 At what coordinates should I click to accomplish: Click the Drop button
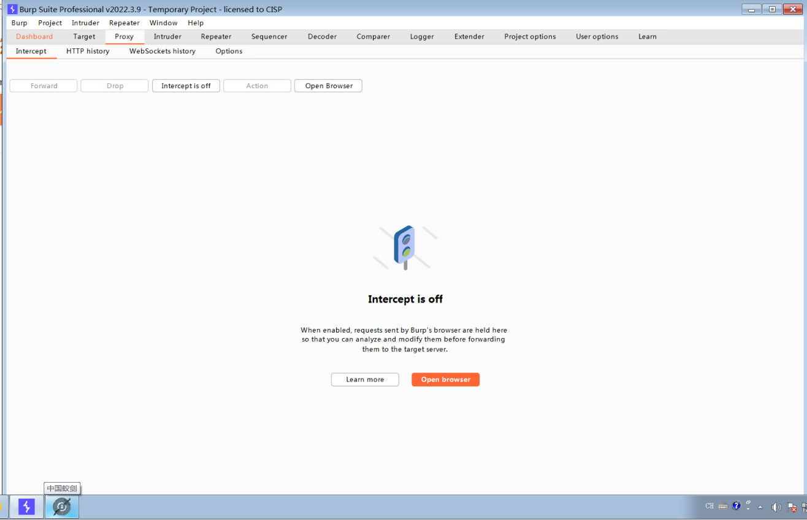coord(115,86)
